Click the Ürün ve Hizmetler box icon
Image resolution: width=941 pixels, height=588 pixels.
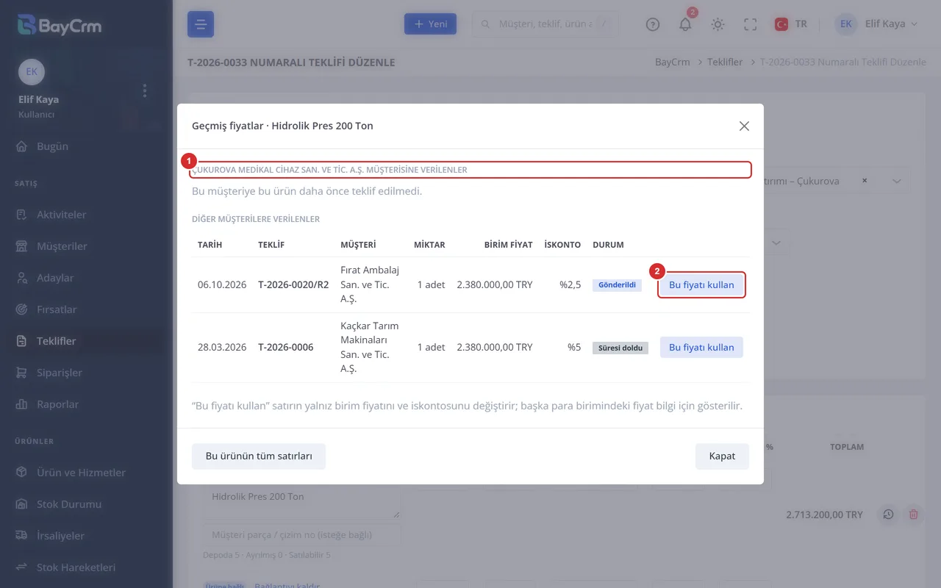point(22,473)
